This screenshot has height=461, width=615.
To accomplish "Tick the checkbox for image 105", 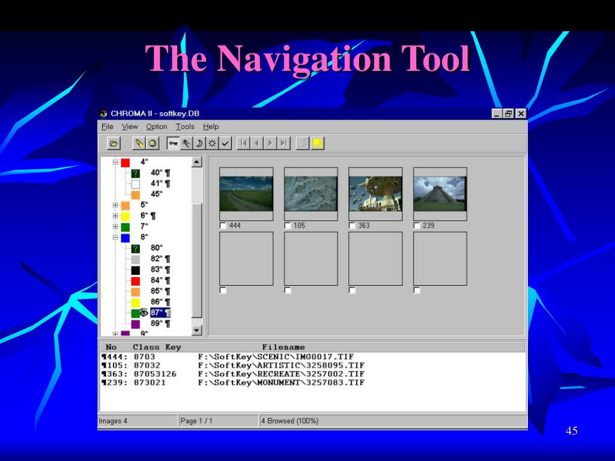I will (288, 226).
